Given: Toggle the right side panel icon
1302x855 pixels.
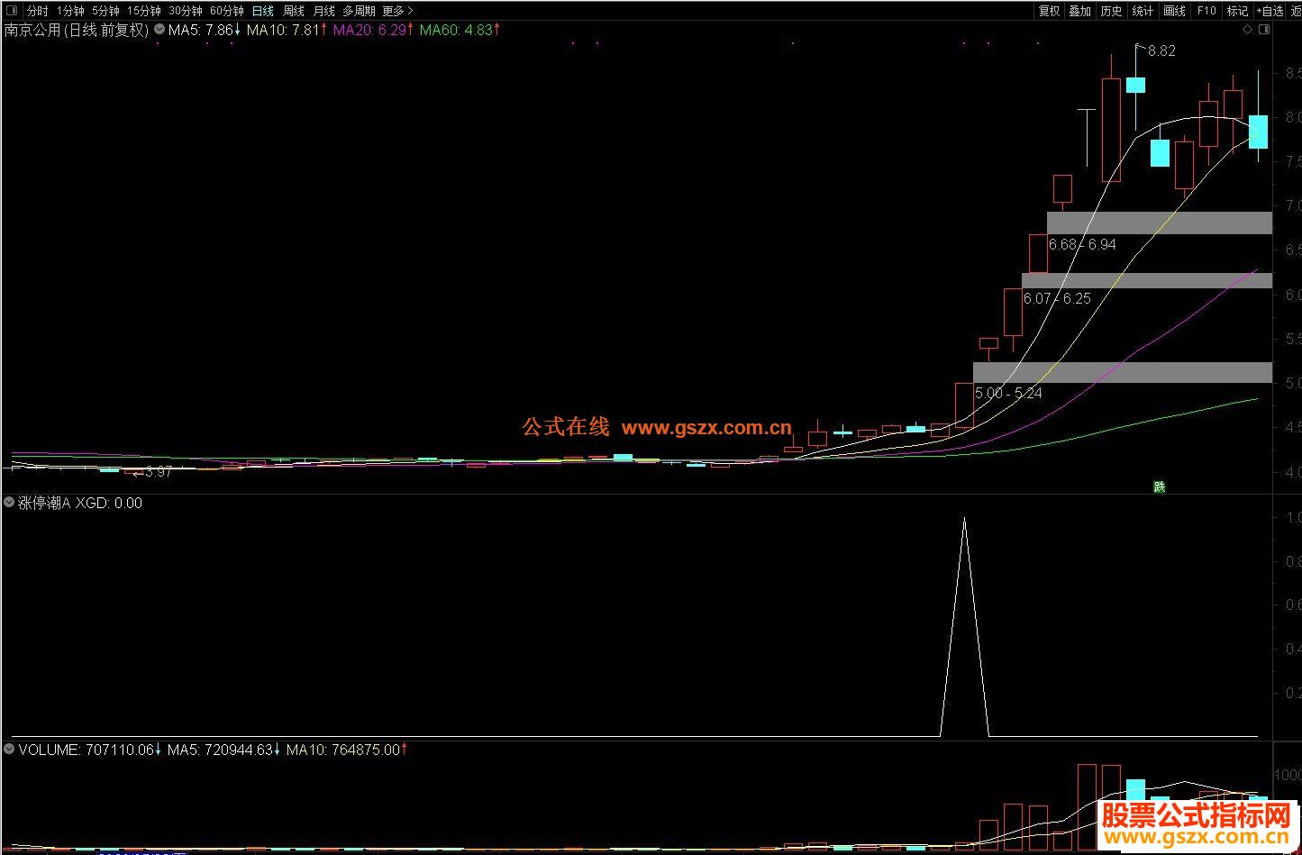Looking at the screenshot, I should pyautogui.click(x=1263, y=30).
